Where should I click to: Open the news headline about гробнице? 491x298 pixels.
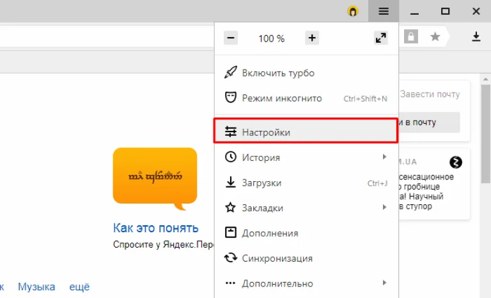point(426,191)
